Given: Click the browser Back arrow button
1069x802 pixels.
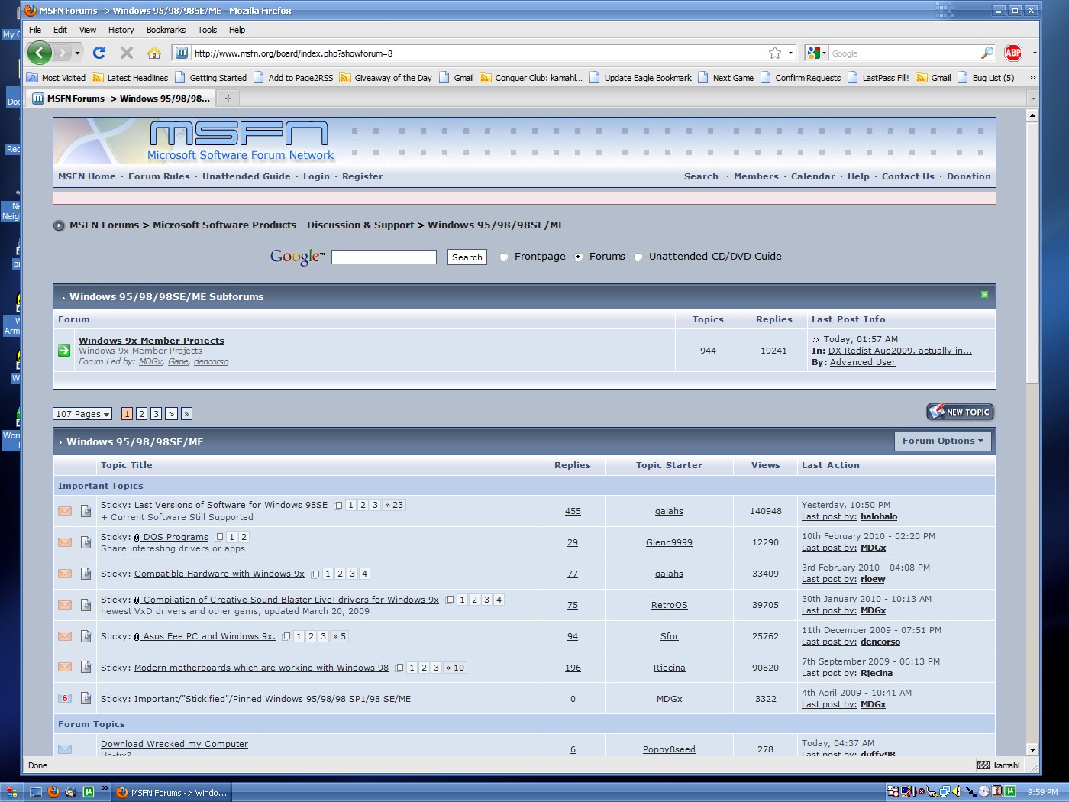Looking at the screenshot, I should [x=40, y=53].
